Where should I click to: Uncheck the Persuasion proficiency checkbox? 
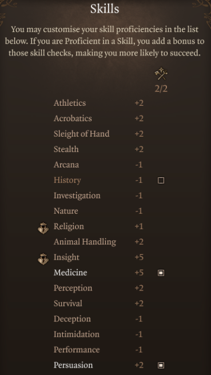coord(161,365)
